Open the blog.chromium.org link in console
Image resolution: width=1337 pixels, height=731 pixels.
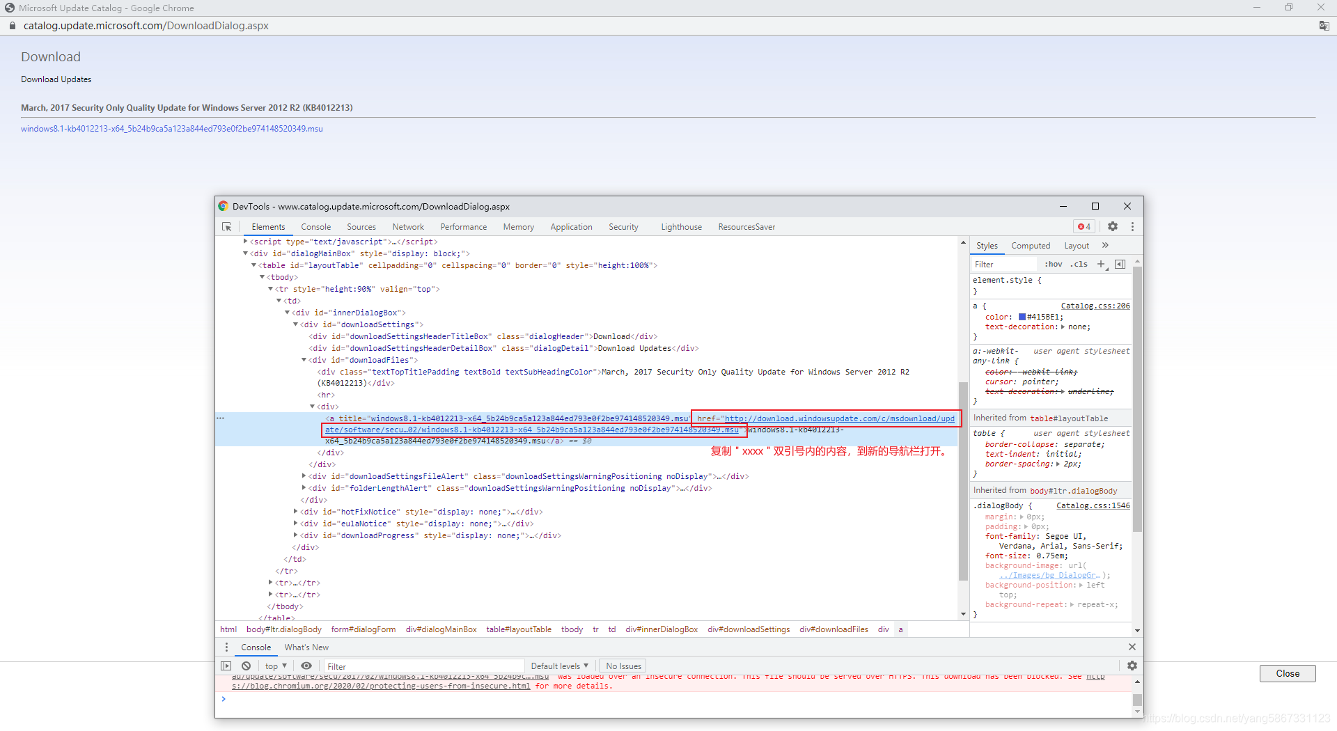click(x=381, y=686)
